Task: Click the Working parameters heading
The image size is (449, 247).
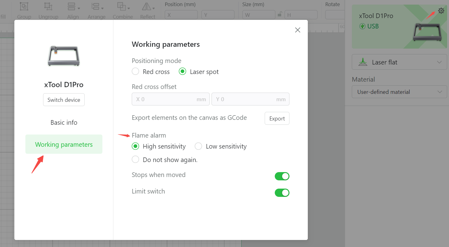Action: coord(166,44)
